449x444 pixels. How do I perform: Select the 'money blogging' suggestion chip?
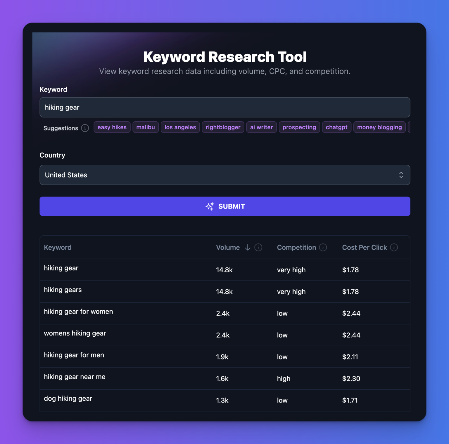click(x=379, y=127)
